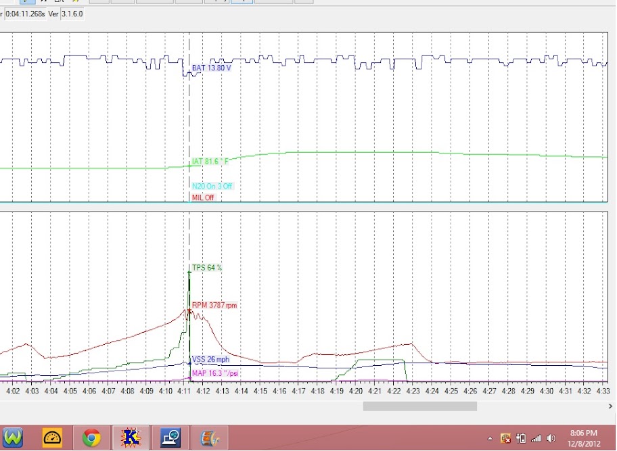This screenshot has width=617, height=451.
Task: Click the 4:05 time axis label
Action: click(x=70, y=391)
